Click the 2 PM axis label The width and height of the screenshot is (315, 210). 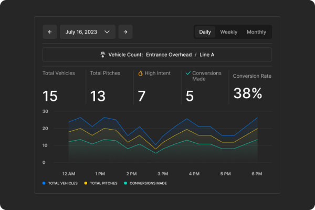tap(131, 174)
